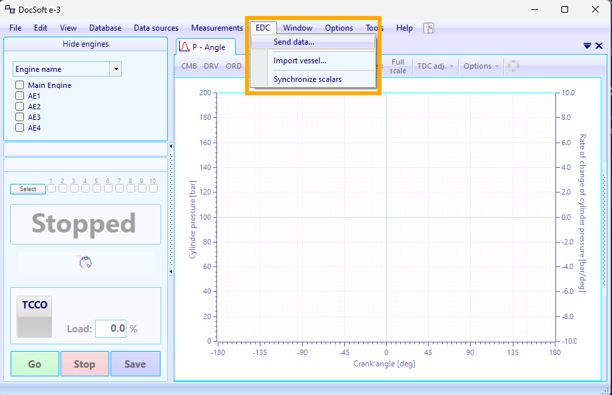The width and height of the screenshot is (612, 395).
Task: Click the Hide engines button
Action: coord(85,44)
